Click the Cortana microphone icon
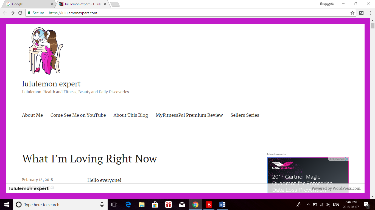375x210 pixels. 102,205
